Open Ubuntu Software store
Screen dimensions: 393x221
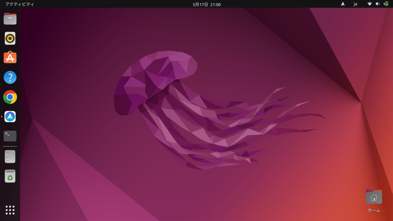[x=10, y=58]
